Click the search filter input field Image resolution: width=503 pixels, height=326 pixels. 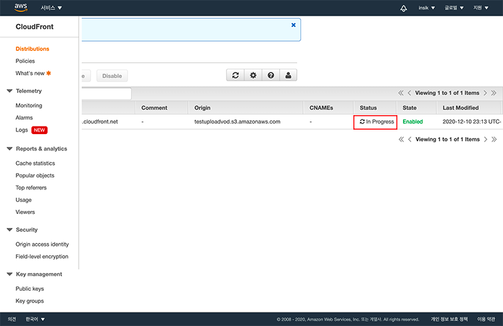click(x=106, y=94)
